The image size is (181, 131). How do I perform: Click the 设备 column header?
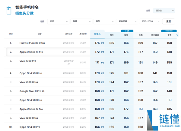[x=40, y=34]
